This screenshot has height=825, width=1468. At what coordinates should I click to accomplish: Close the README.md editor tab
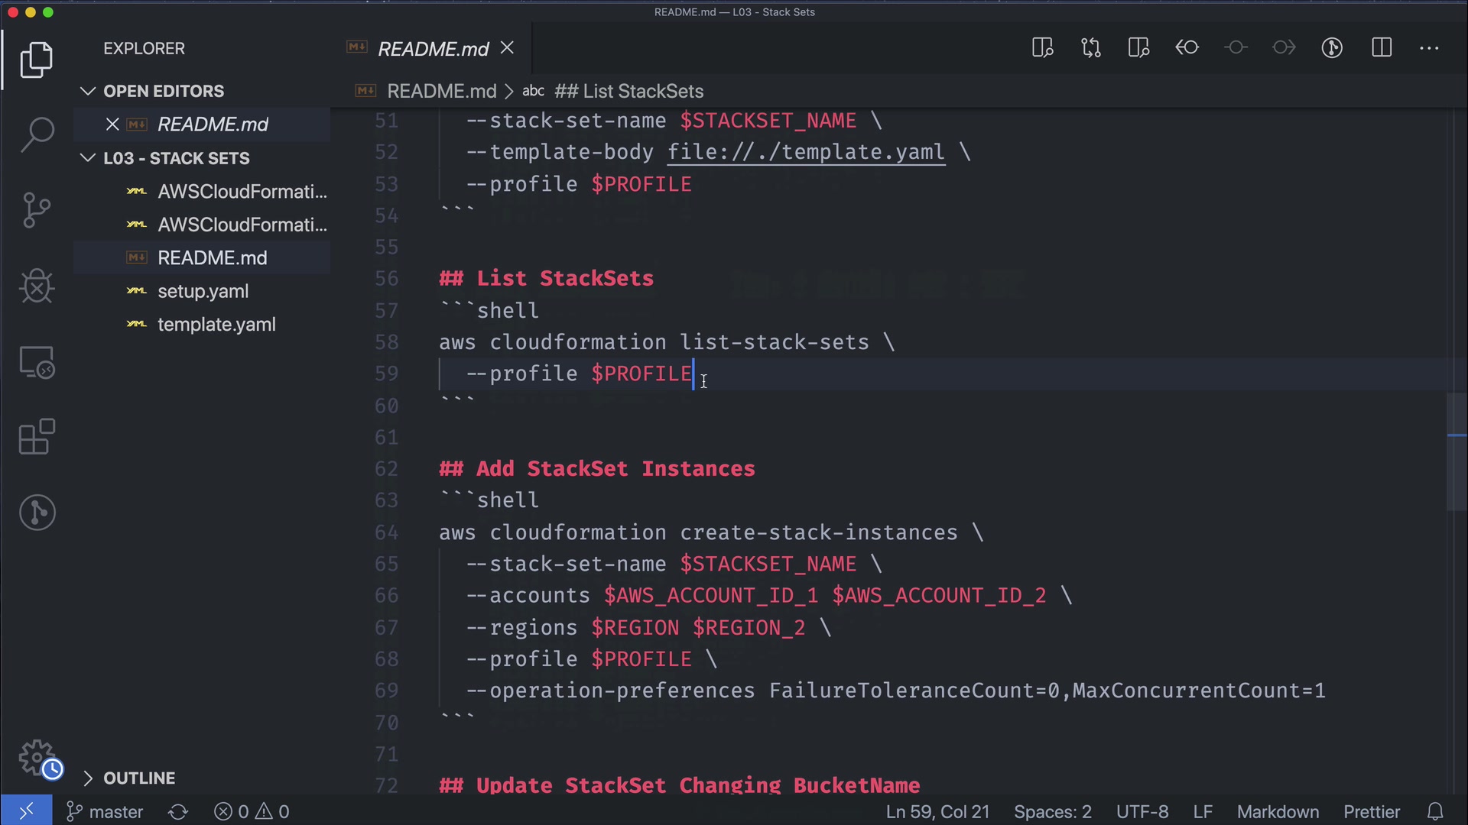coord(507,48)
